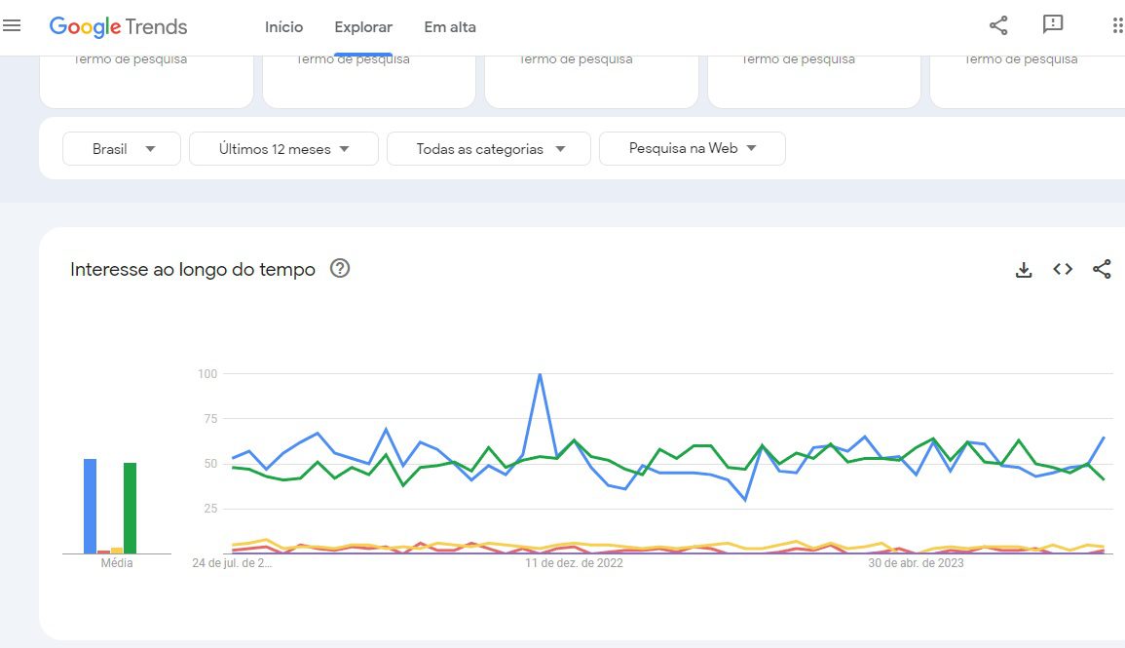Click the embed code icon
This screenshot has height=648, width=1125.
click(x=1063, y=270)
